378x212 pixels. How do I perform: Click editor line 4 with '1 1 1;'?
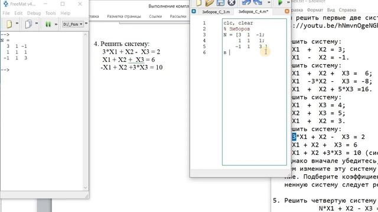coord(252,41)
